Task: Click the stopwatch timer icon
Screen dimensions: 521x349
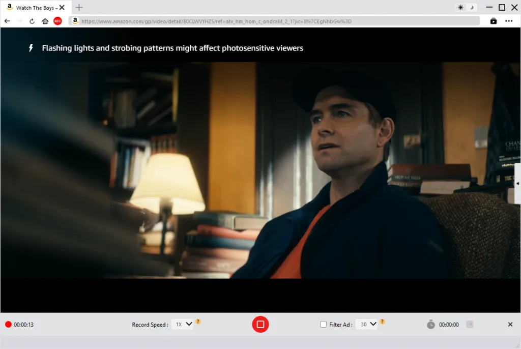Action: tap(431, 324)
